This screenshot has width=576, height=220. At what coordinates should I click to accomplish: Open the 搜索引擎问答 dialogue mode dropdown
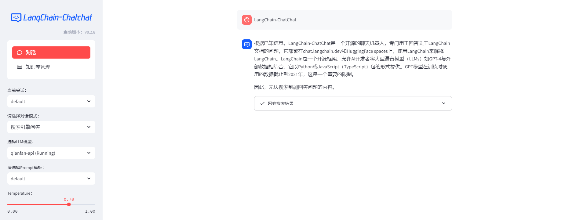[51, 127]
